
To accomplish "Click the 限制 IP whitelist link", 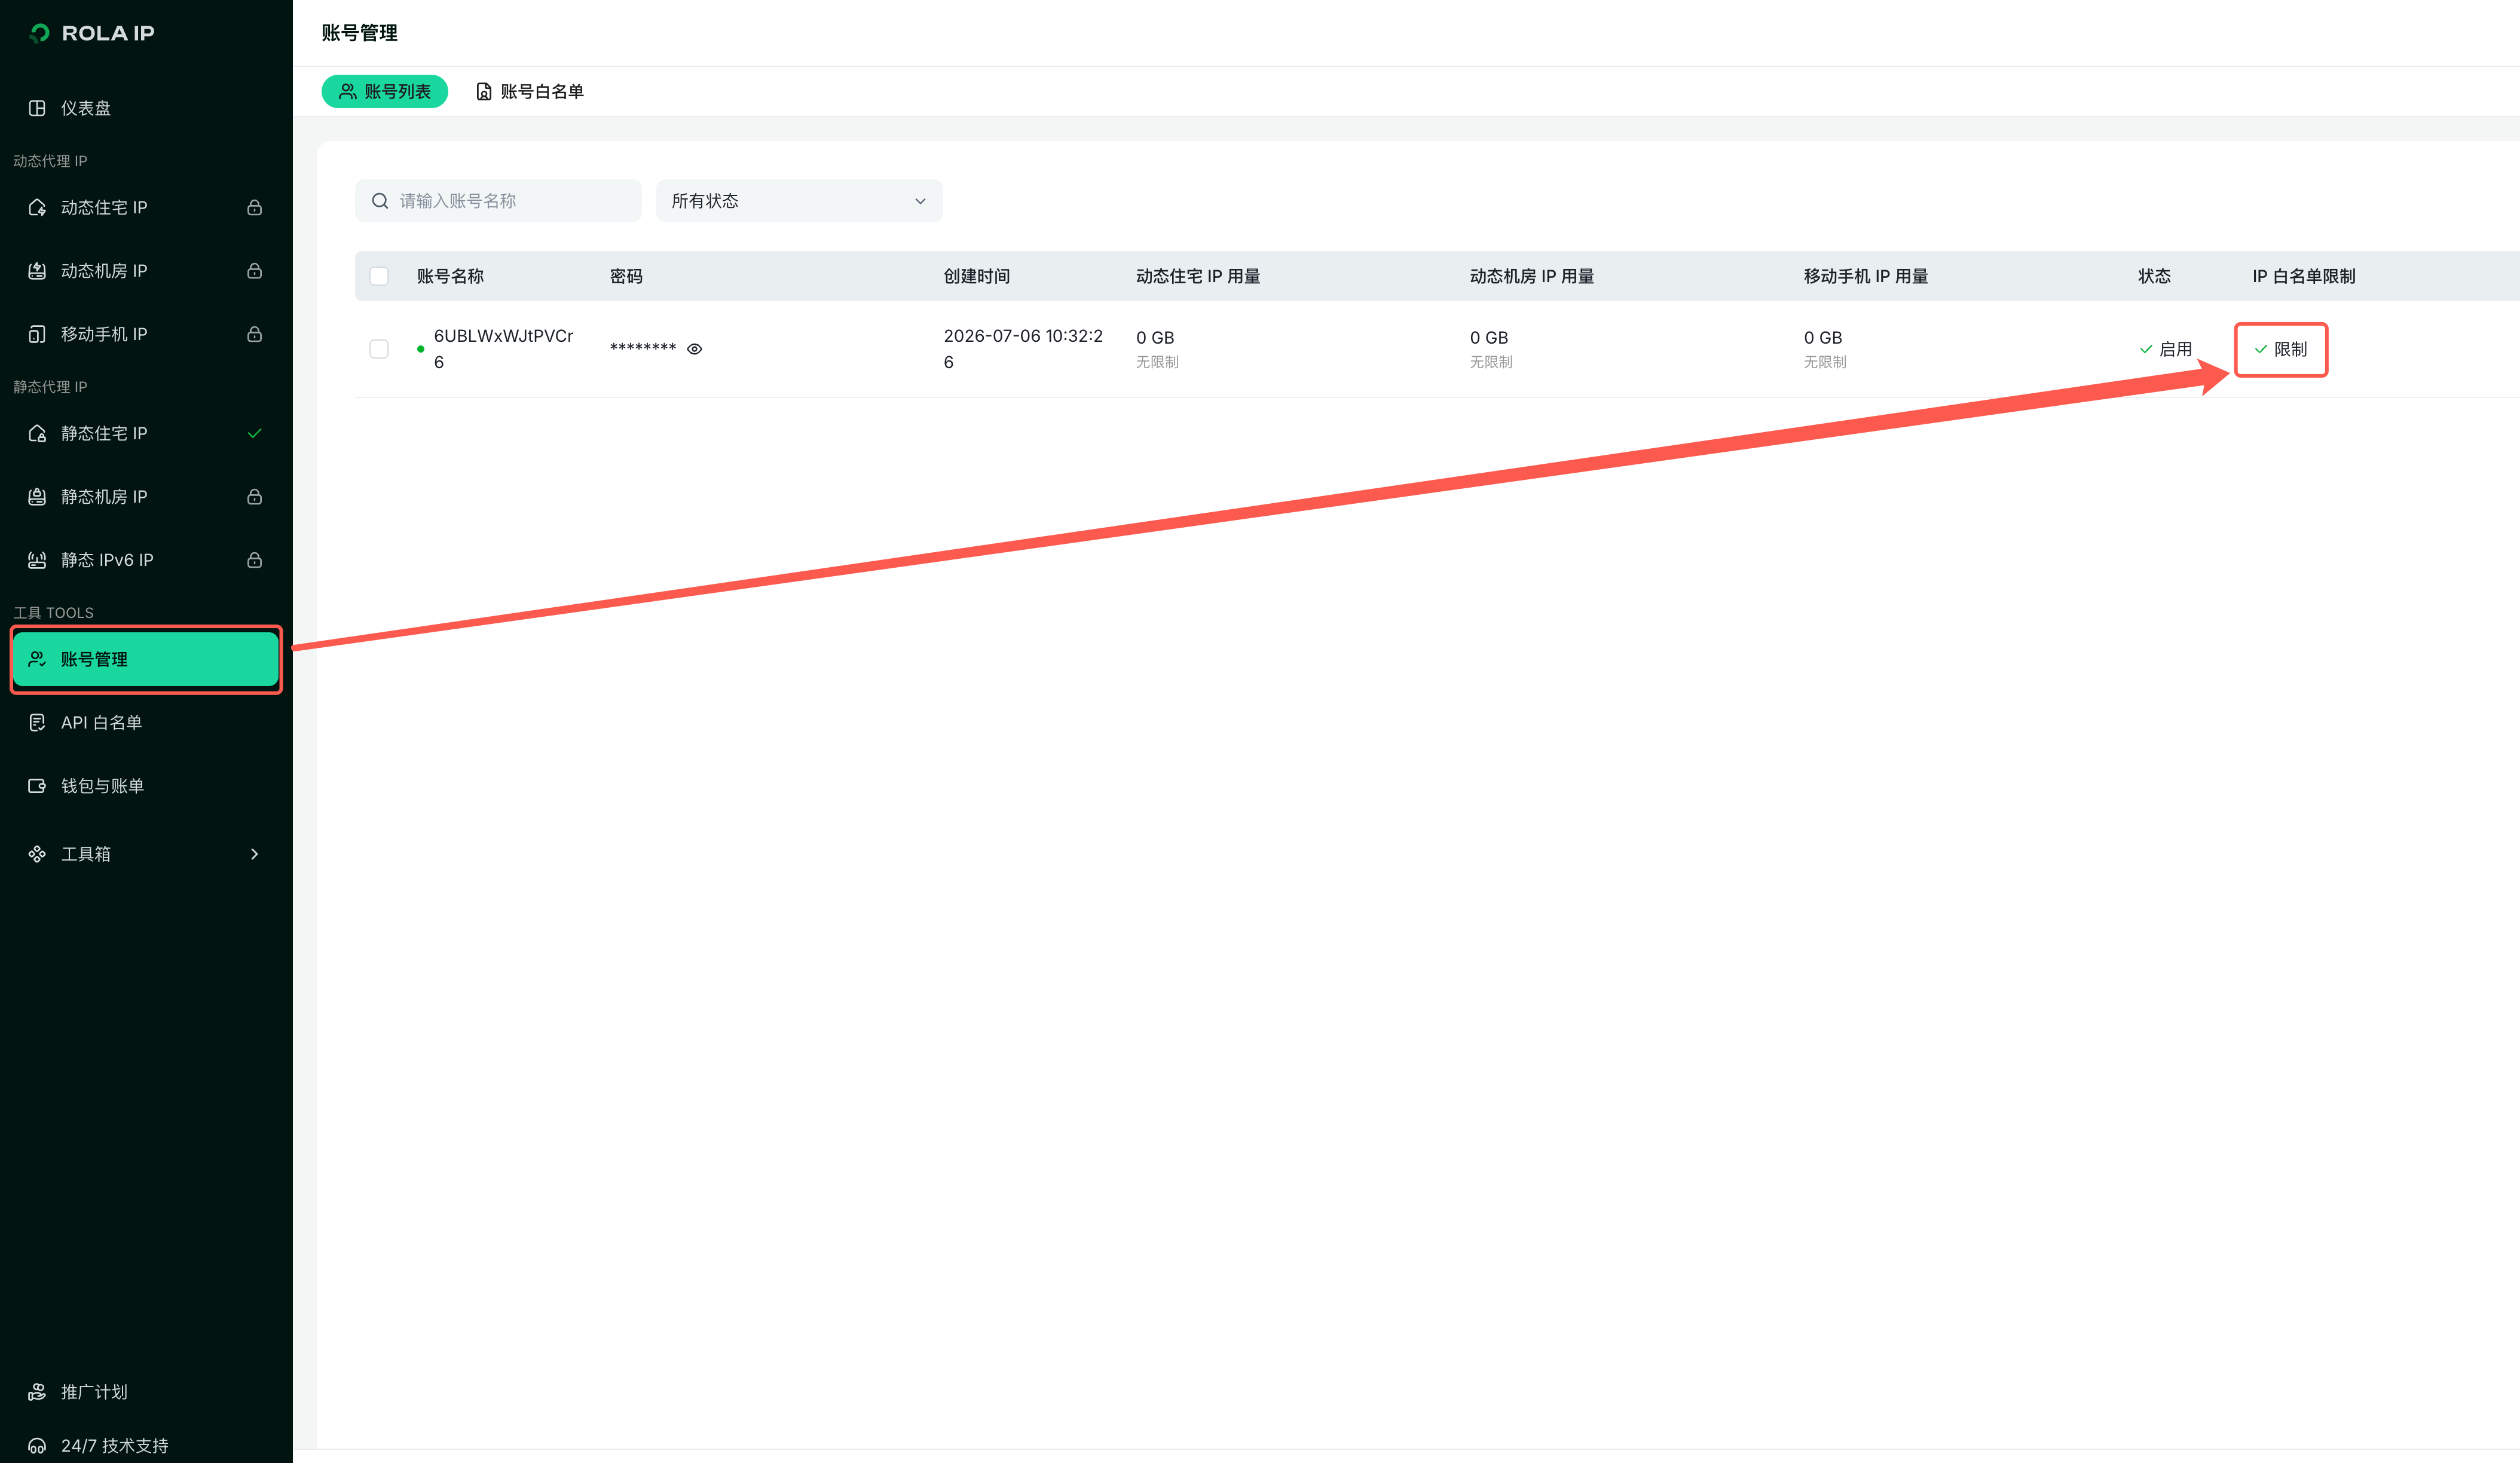I will (2281, 349).
